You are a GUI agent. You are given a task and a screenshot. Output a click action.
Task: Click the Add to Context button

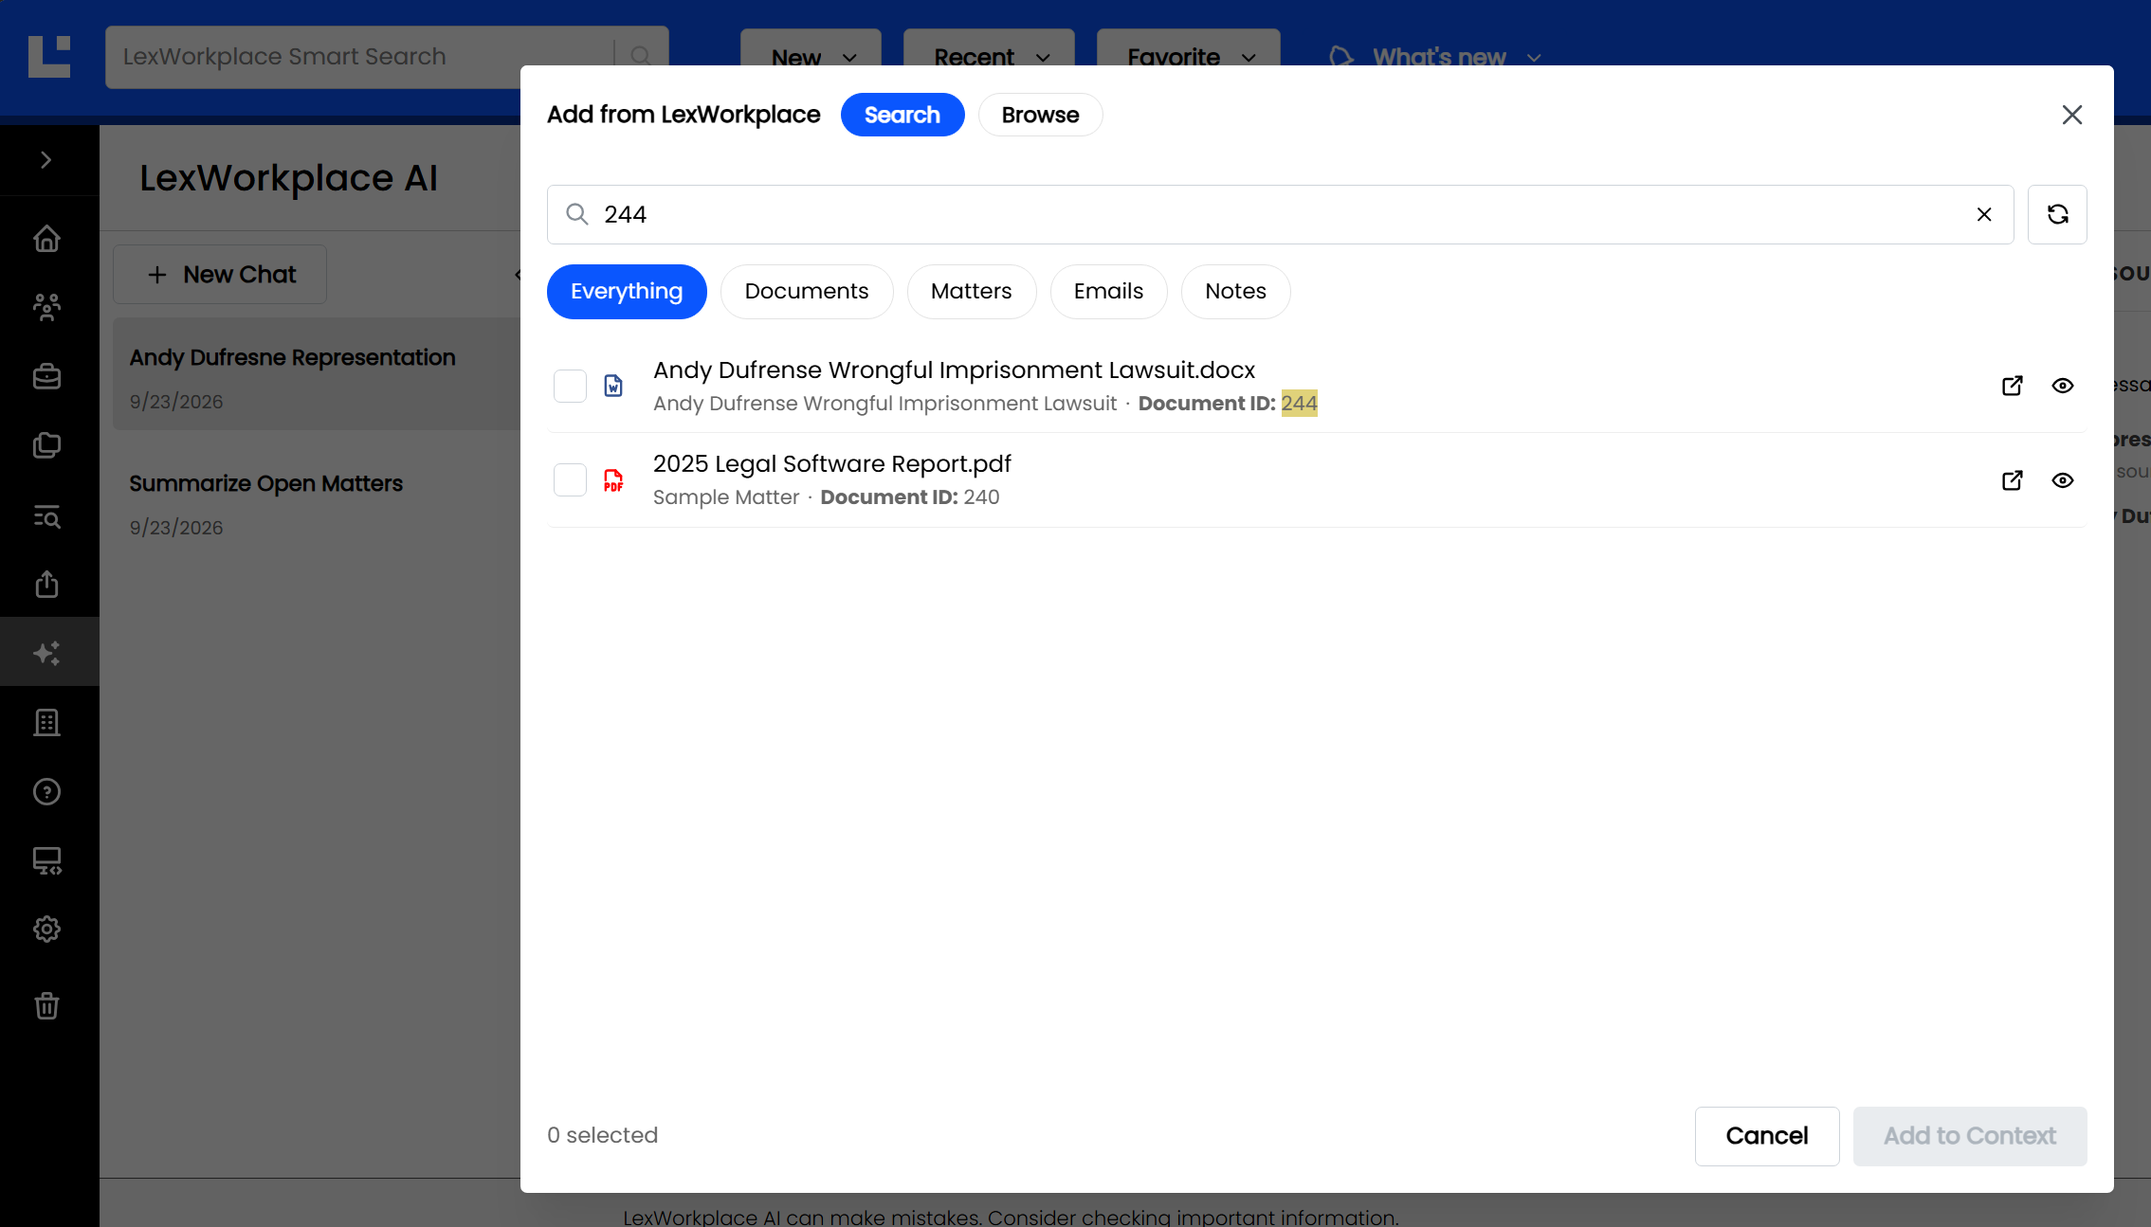(1970, 1136)
